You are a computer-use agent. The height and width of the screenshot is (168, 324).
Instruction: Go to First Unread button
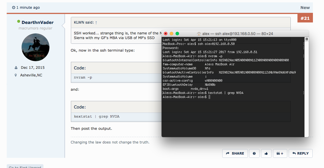[x=25, y=167]
